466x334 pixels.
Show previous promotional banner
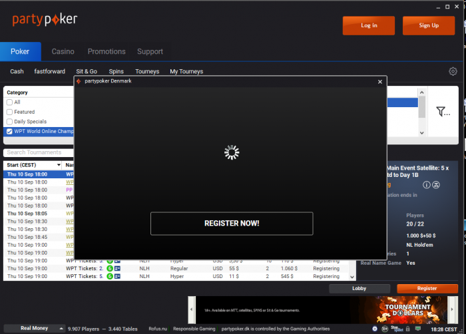[192, 309]
